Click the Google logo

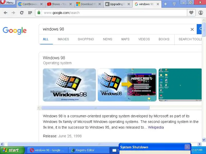pyautogui.click(x=15, y=31)
